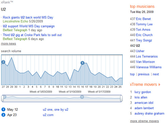Open Vanessa Williams at rank 446
This screenshot has width=167, height=124.
tap(149, 67)
